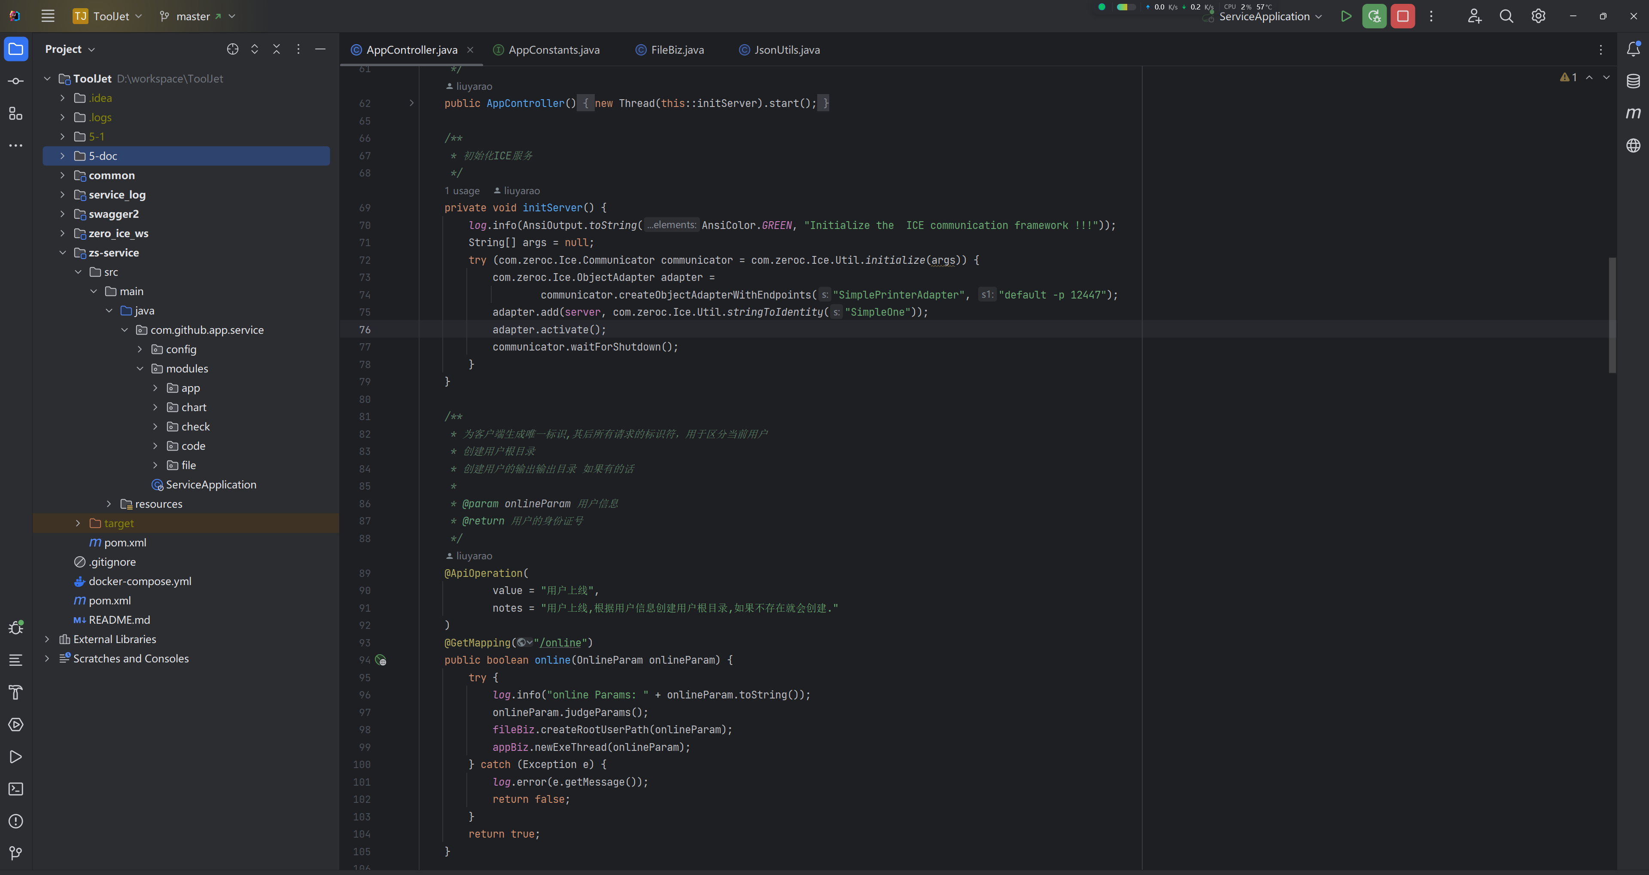Hide the Project tool window

(x=320, y=49)
